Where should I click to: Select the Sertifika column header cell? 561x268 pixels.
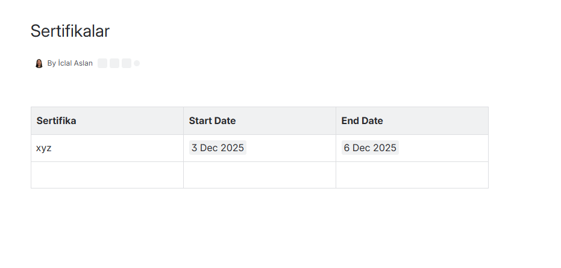pos(107,121)
